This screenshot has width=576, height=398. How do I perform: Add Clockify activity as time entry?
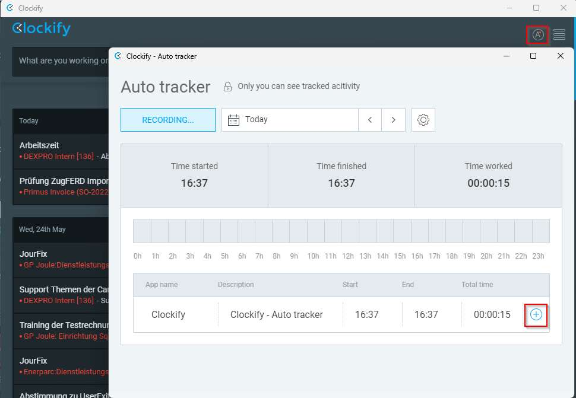[536, 314]
